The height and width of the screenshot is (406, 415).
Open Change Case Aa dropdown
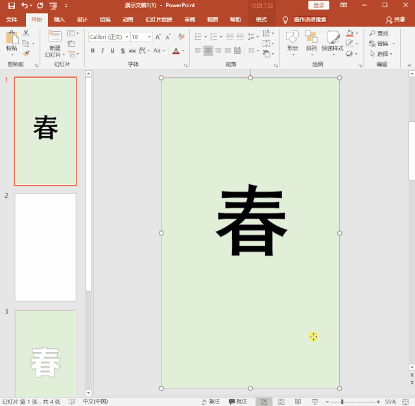(x=159, y=51)
